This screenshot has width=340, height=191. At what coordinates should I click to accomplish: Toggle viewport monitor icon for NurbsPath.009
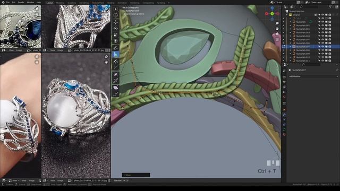(326, 54)
